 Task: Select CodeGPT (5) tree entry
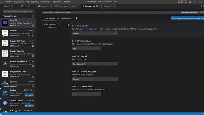pyautogui.click(x=52, y=27)
